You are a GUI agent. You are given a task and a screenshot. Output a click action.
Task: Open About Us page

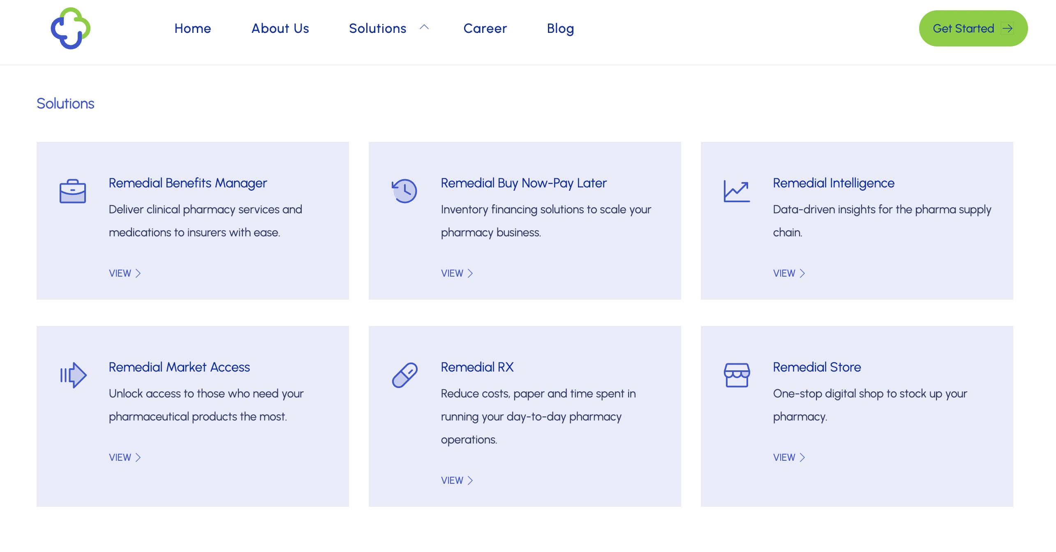point(280,28)
